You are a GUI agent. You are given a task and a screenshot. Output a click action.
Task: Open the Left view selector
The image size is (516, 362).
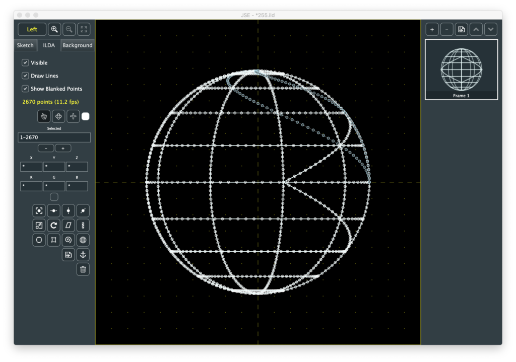32,29
